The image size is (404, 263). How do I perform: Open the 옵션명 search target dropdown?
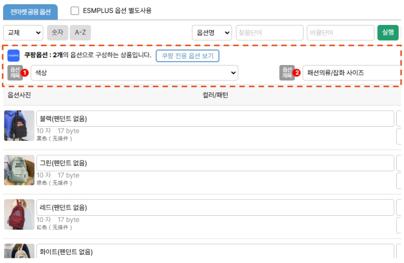(212, 33)
